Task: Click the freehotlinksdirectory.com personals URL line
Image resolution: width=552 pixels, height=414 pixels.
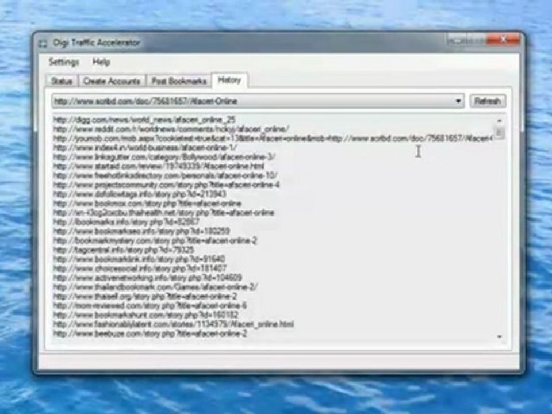Action: pyautogui.click(x=166, y=175)
